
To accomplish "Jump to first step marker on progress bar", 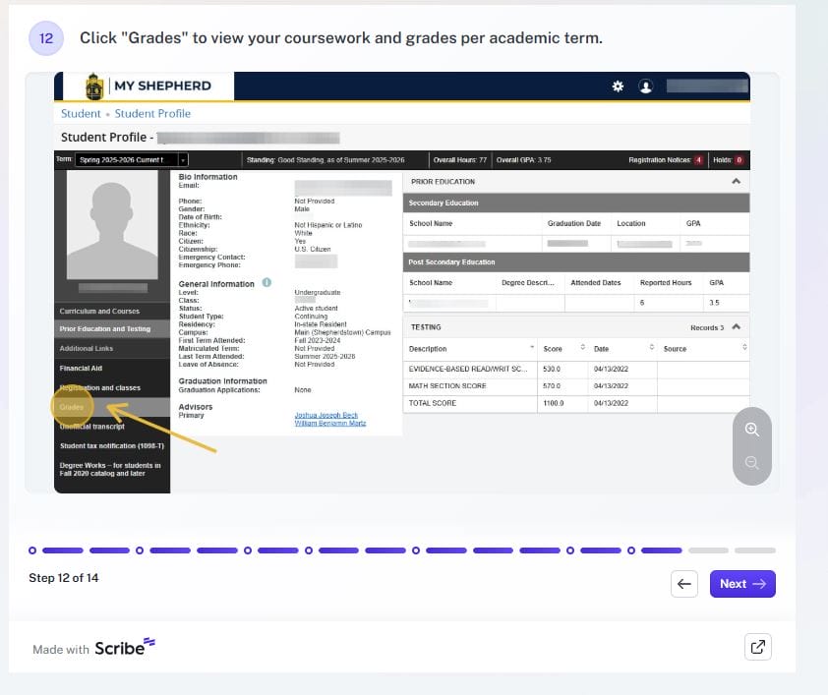I will [32, 550].
